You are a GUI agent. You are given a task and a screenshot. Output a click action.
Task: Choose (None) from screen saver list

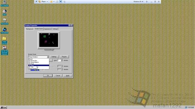(x=39, y=59)
